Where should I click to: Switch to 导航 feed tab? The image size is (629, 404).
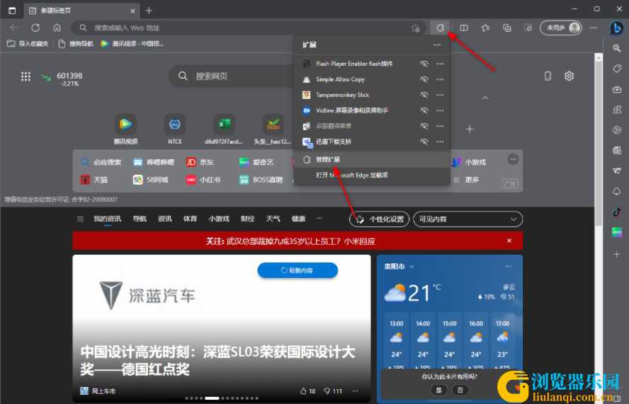click(140, 219)
